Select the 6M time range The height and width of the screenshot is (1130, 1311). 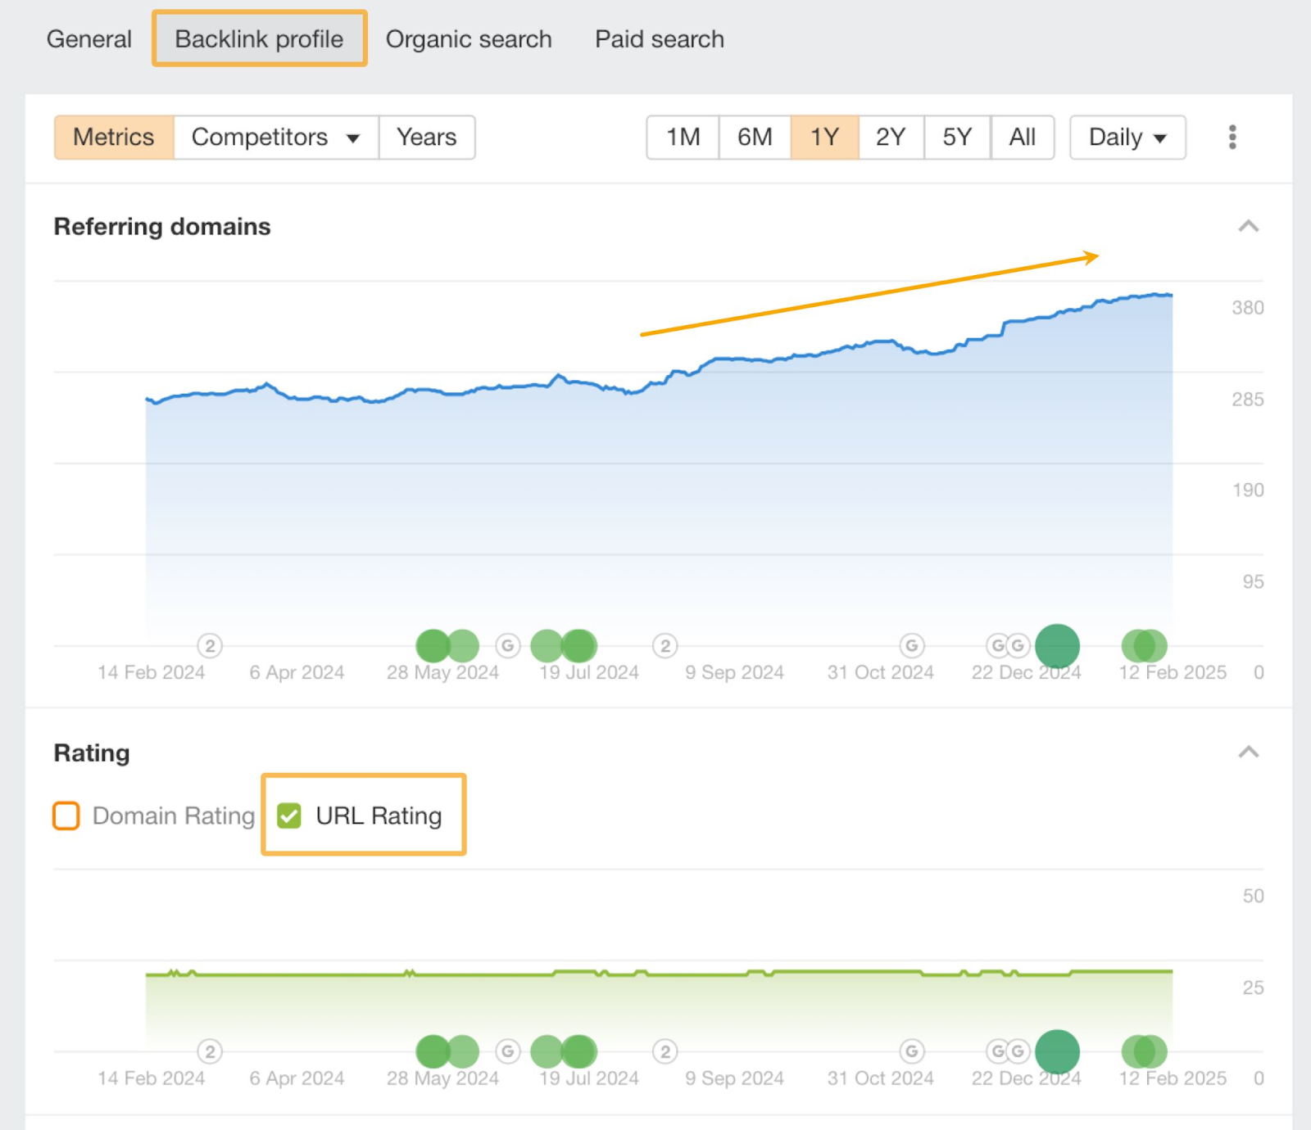[755, 138]
